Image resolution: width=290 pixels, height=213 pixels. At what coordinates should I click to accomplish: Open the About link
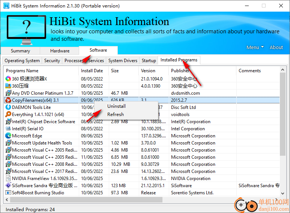click(276, 48)
